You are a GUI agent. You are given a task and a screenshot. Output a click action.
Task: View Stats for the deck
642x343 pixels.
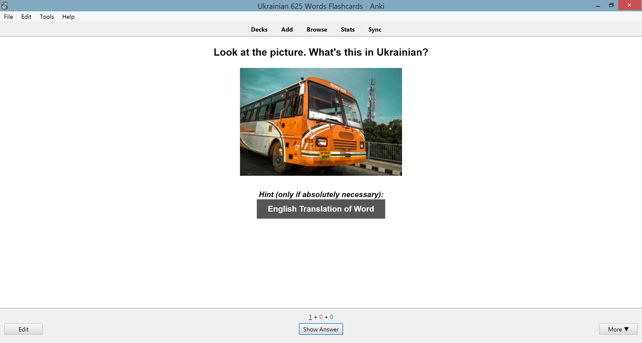pyautogui.click(x=348, y=30)
